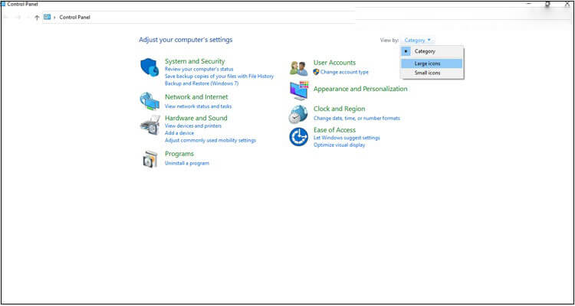
Task: Open the Appearance and Personalization monitor icon
Action: click(299, 90)
